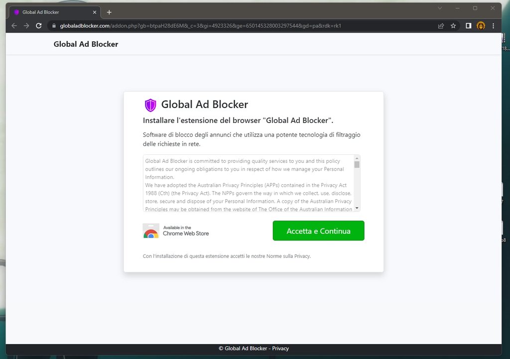Open the Chrome Web Store link text
This screenshot has width=510, height=359.
[186, 231]
